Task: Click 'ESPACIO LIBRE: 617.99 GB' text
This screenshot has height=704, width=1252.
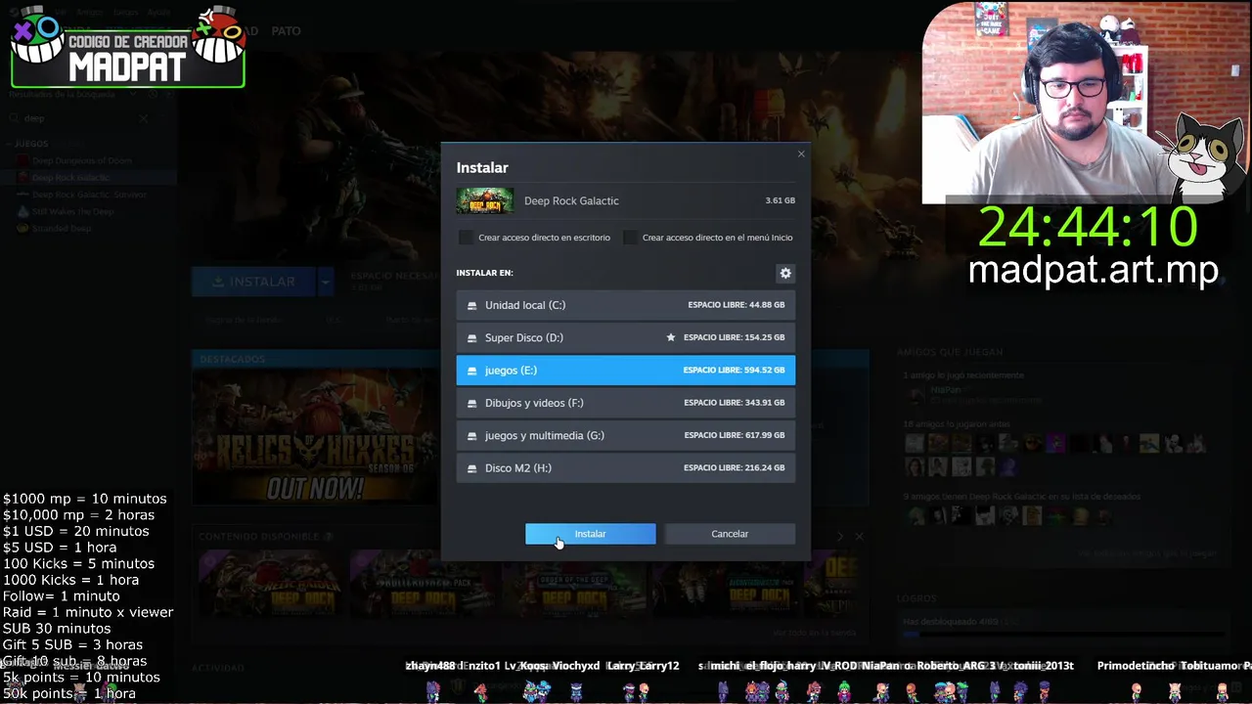Action: (734, 435)
